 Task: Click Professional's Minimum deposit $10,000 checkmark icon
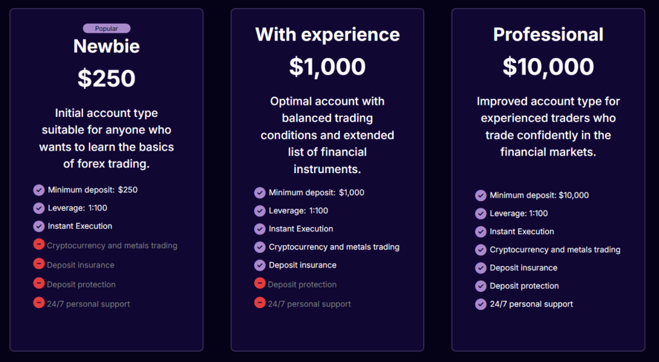tap(481, 195)
